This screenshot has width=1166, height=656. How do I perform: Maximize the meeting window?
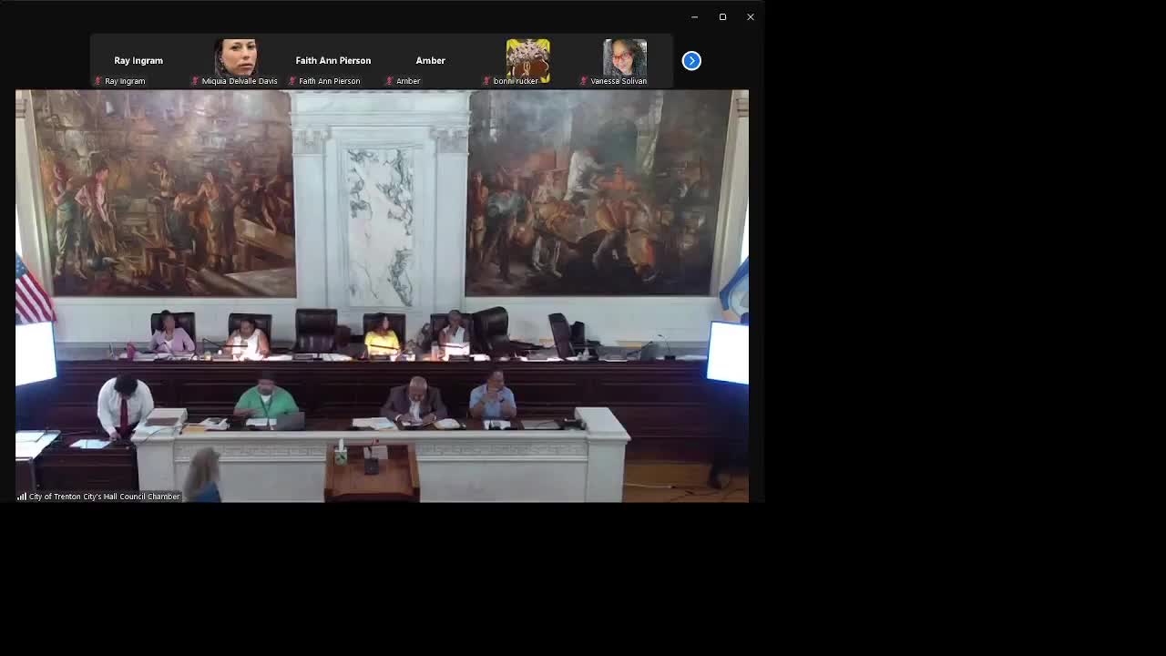pyautogui.click(x=722, y=17)
